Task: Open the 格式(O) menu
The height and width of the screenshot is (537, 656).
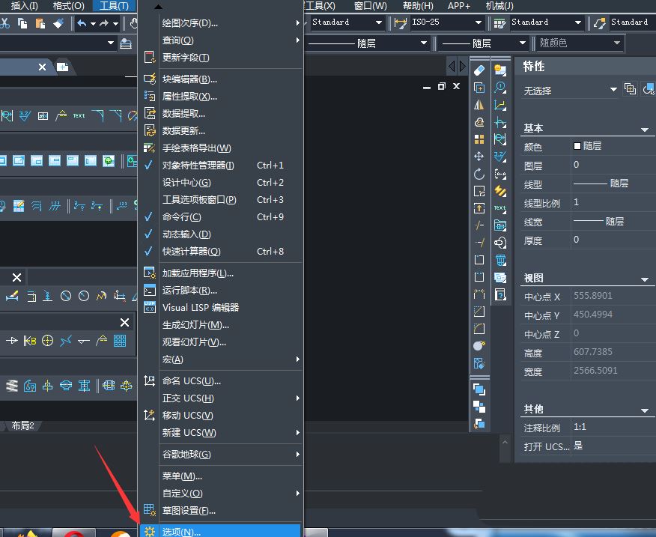Action: pyautogui.click(x=69, y=6)
